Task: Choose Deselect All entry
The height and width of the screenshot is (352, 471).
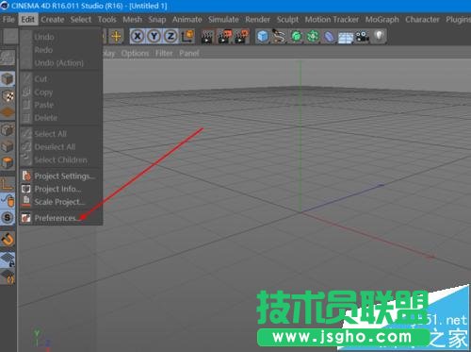Action: pos(61,147)
